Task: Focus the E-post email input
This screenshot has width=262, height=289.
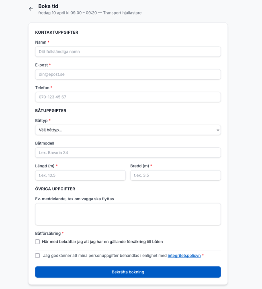Action: 128,74
